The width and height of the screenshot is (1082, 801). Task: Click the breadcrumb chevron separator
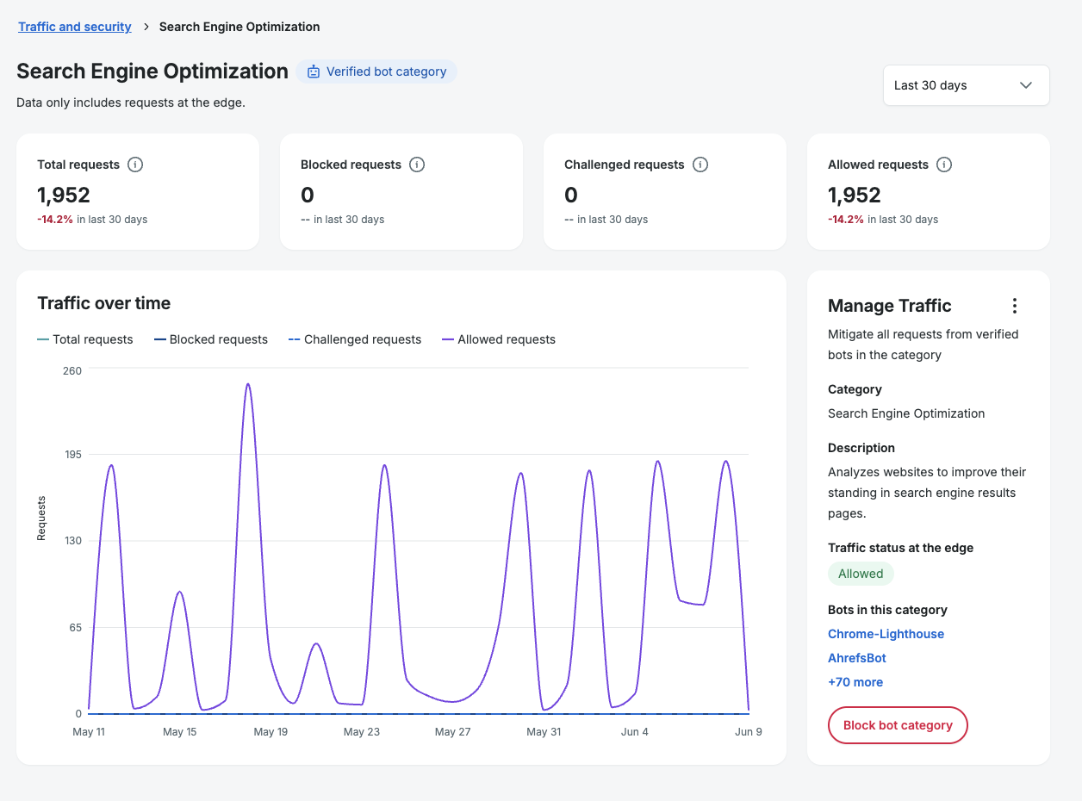click(146, 27)
